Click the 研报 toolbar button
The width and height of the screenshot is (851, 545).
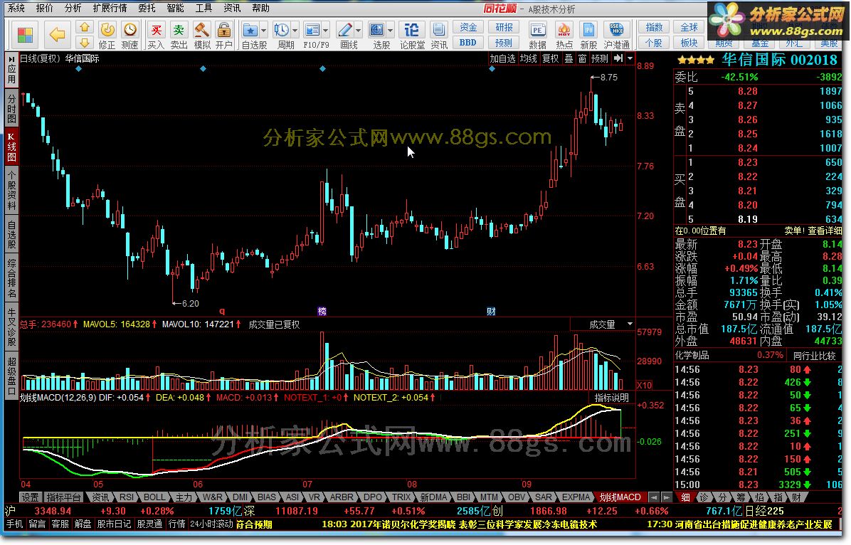pyautogui.click(x=504, y=27)
